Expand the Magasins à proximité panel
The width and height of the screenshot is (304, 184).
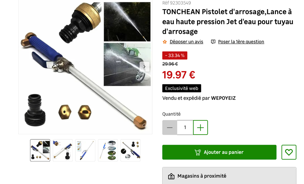pos(229,176)
